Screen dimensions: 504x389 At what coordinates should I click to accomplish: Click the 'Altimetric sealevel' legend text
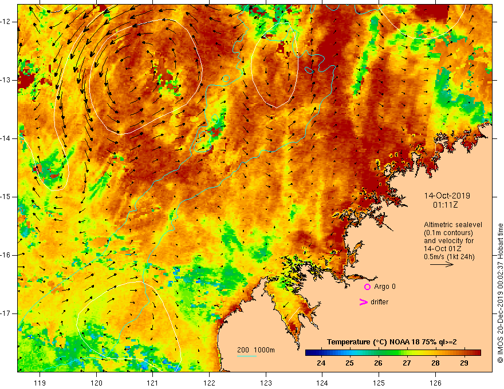453,225
